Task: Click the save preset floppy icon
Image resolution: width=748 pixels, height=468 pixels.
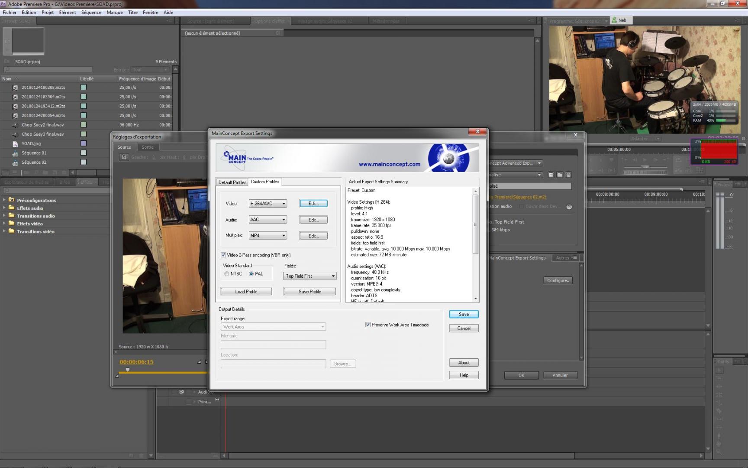Action: click(x=551, y=175)
